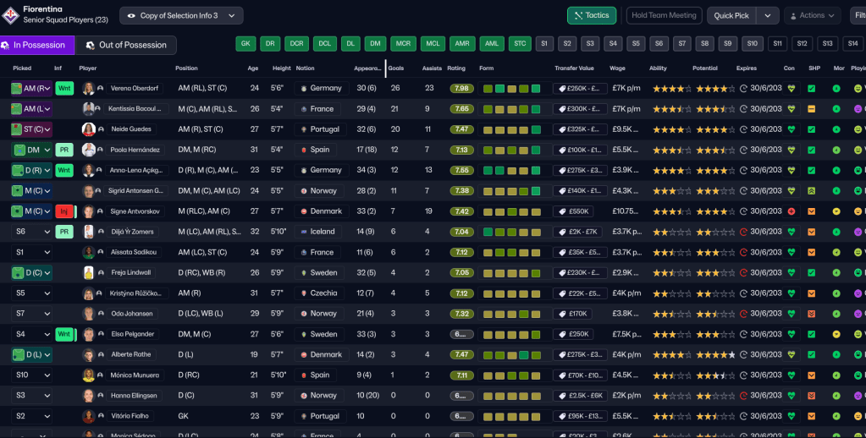
Task: Click Verena Oberdorf's form color squares
Action: [510, 88]
